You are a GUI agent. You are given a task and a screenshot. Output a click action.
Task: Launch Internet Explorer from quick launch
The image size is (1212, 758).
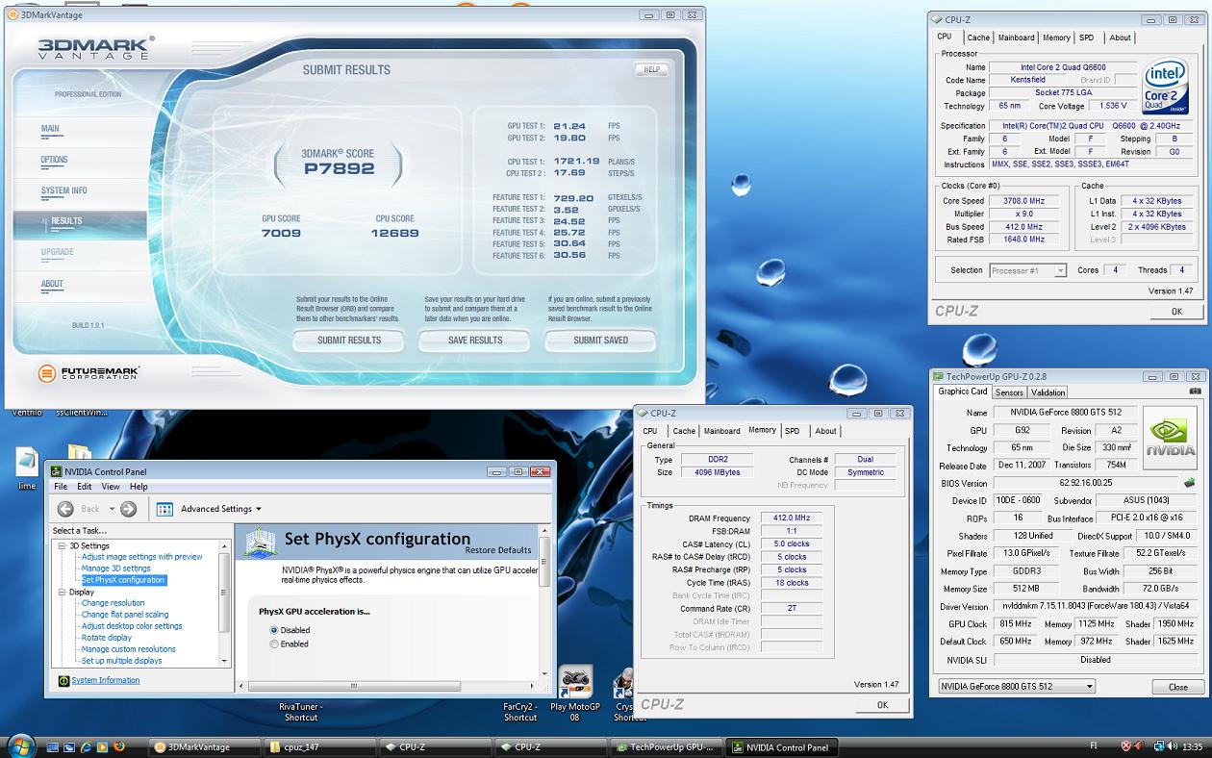(x=87, y=746)
